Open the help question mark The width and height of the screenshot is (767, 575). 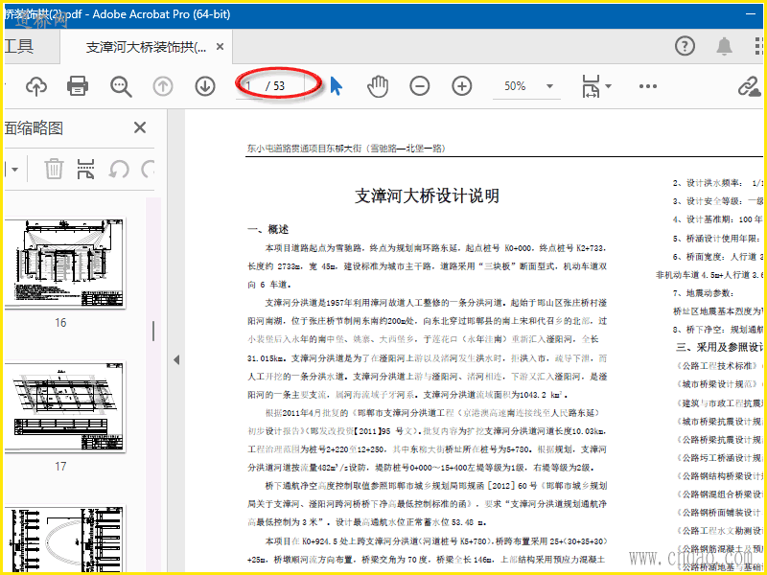685,46
